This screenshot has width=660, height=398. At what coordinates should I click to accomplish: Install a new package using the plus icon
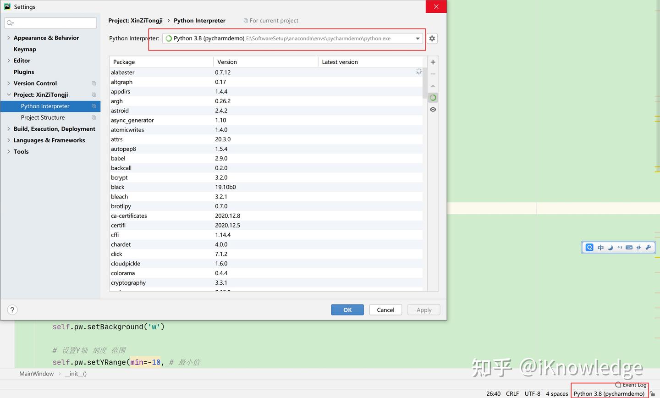433,61
